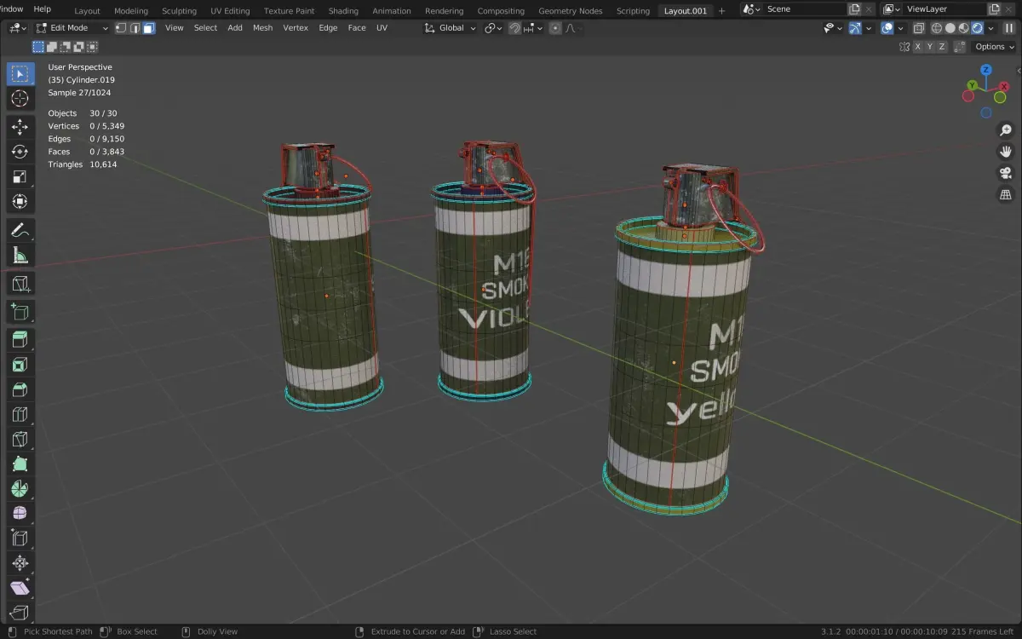Click the Scene name field

805,9
